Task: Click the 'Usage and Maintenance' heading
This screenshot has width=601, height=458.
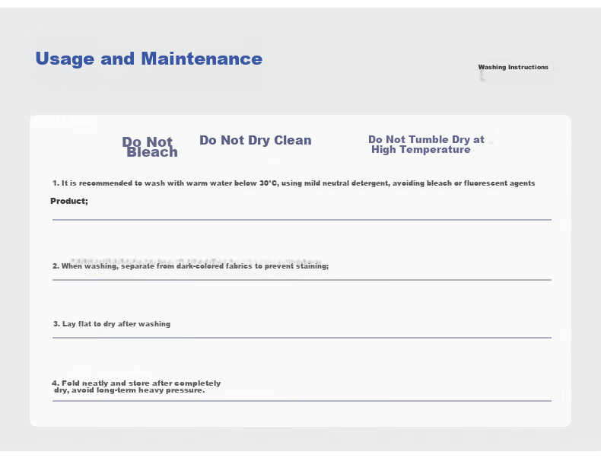Action: 148,59
